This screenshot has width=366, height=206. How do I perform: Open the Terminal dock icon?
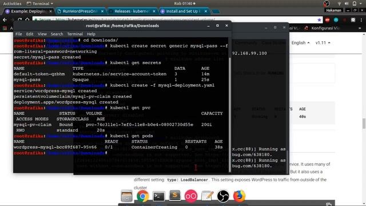pyautogui.click(x=159, y=196)
